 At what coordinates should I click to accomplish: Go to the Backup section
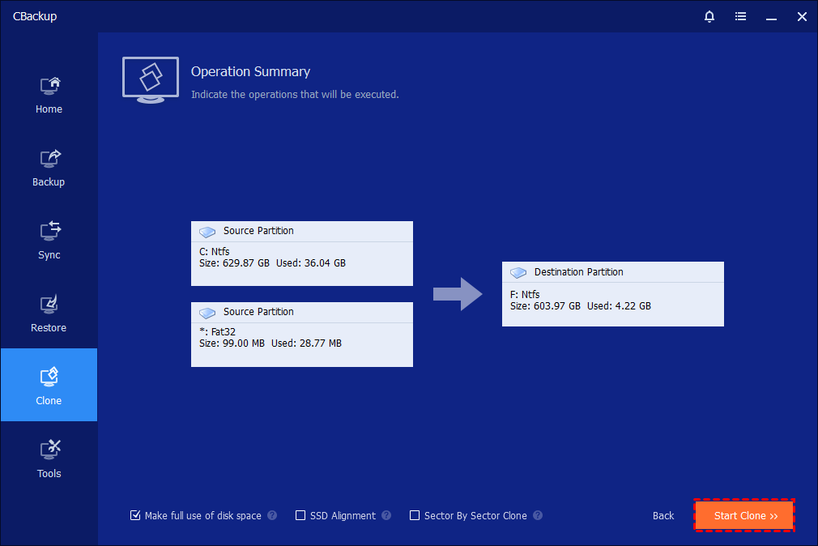tap(49, 167)
